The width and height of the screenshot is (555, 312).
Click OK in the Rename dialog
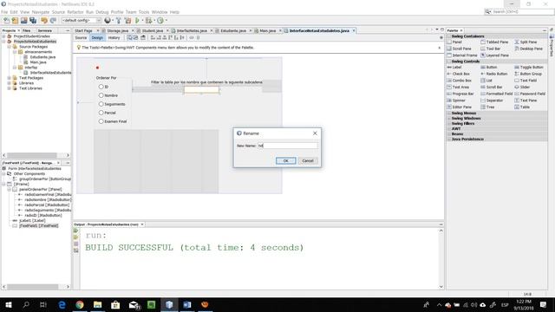click(285, 160)
